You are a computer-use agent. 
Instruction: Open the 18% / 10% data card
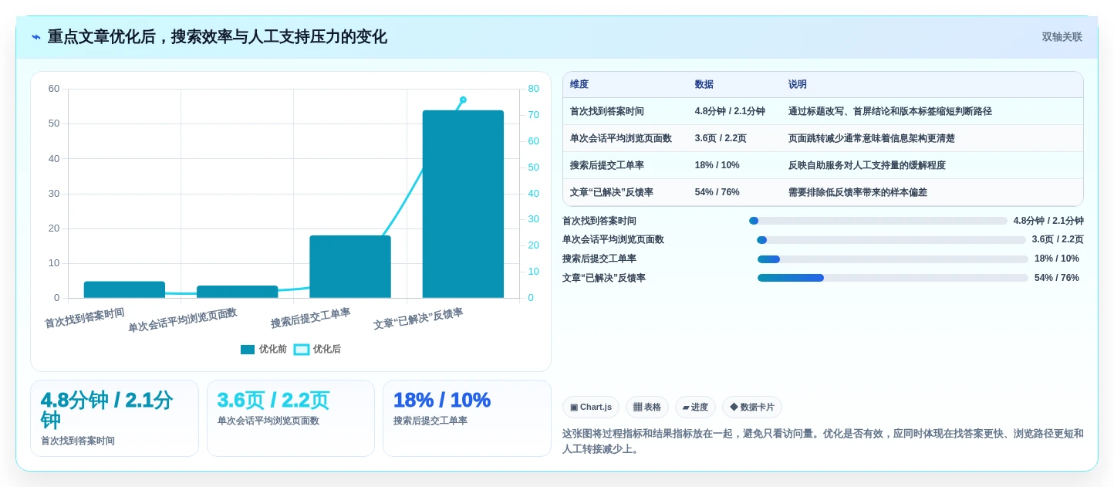[x=467, y=418]
